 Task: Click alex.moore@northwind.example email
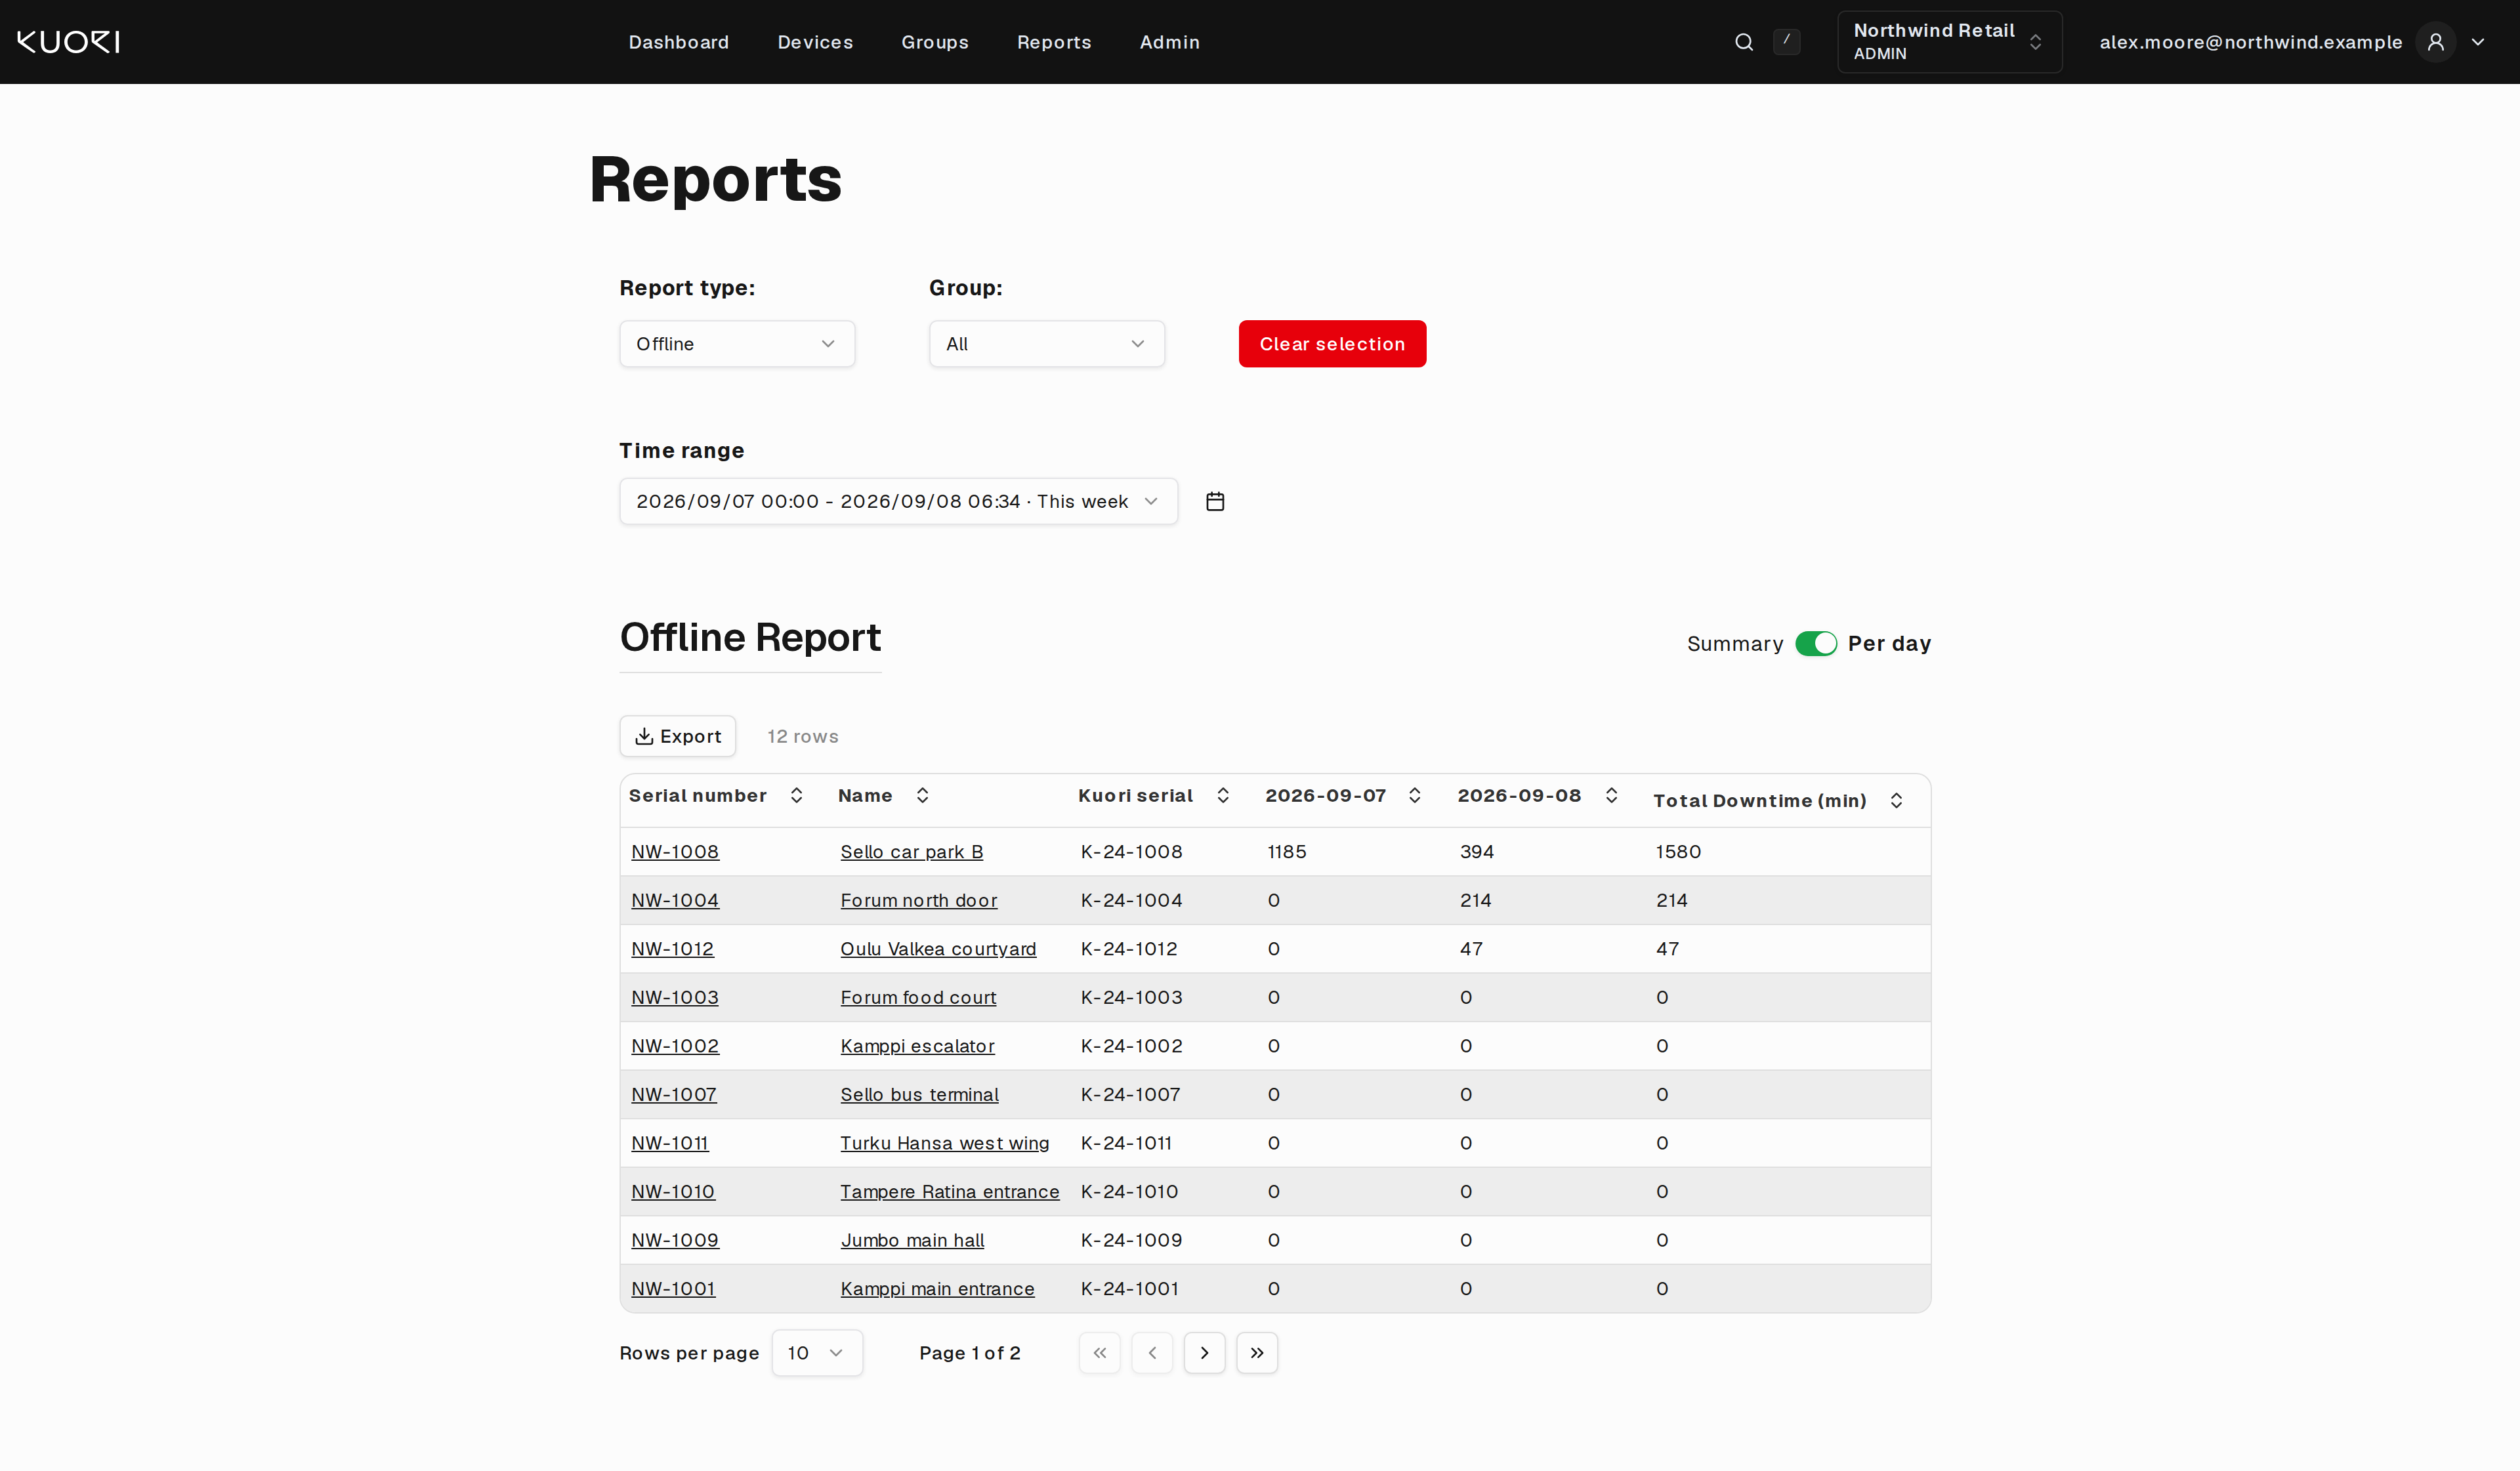pos(2250,42)
